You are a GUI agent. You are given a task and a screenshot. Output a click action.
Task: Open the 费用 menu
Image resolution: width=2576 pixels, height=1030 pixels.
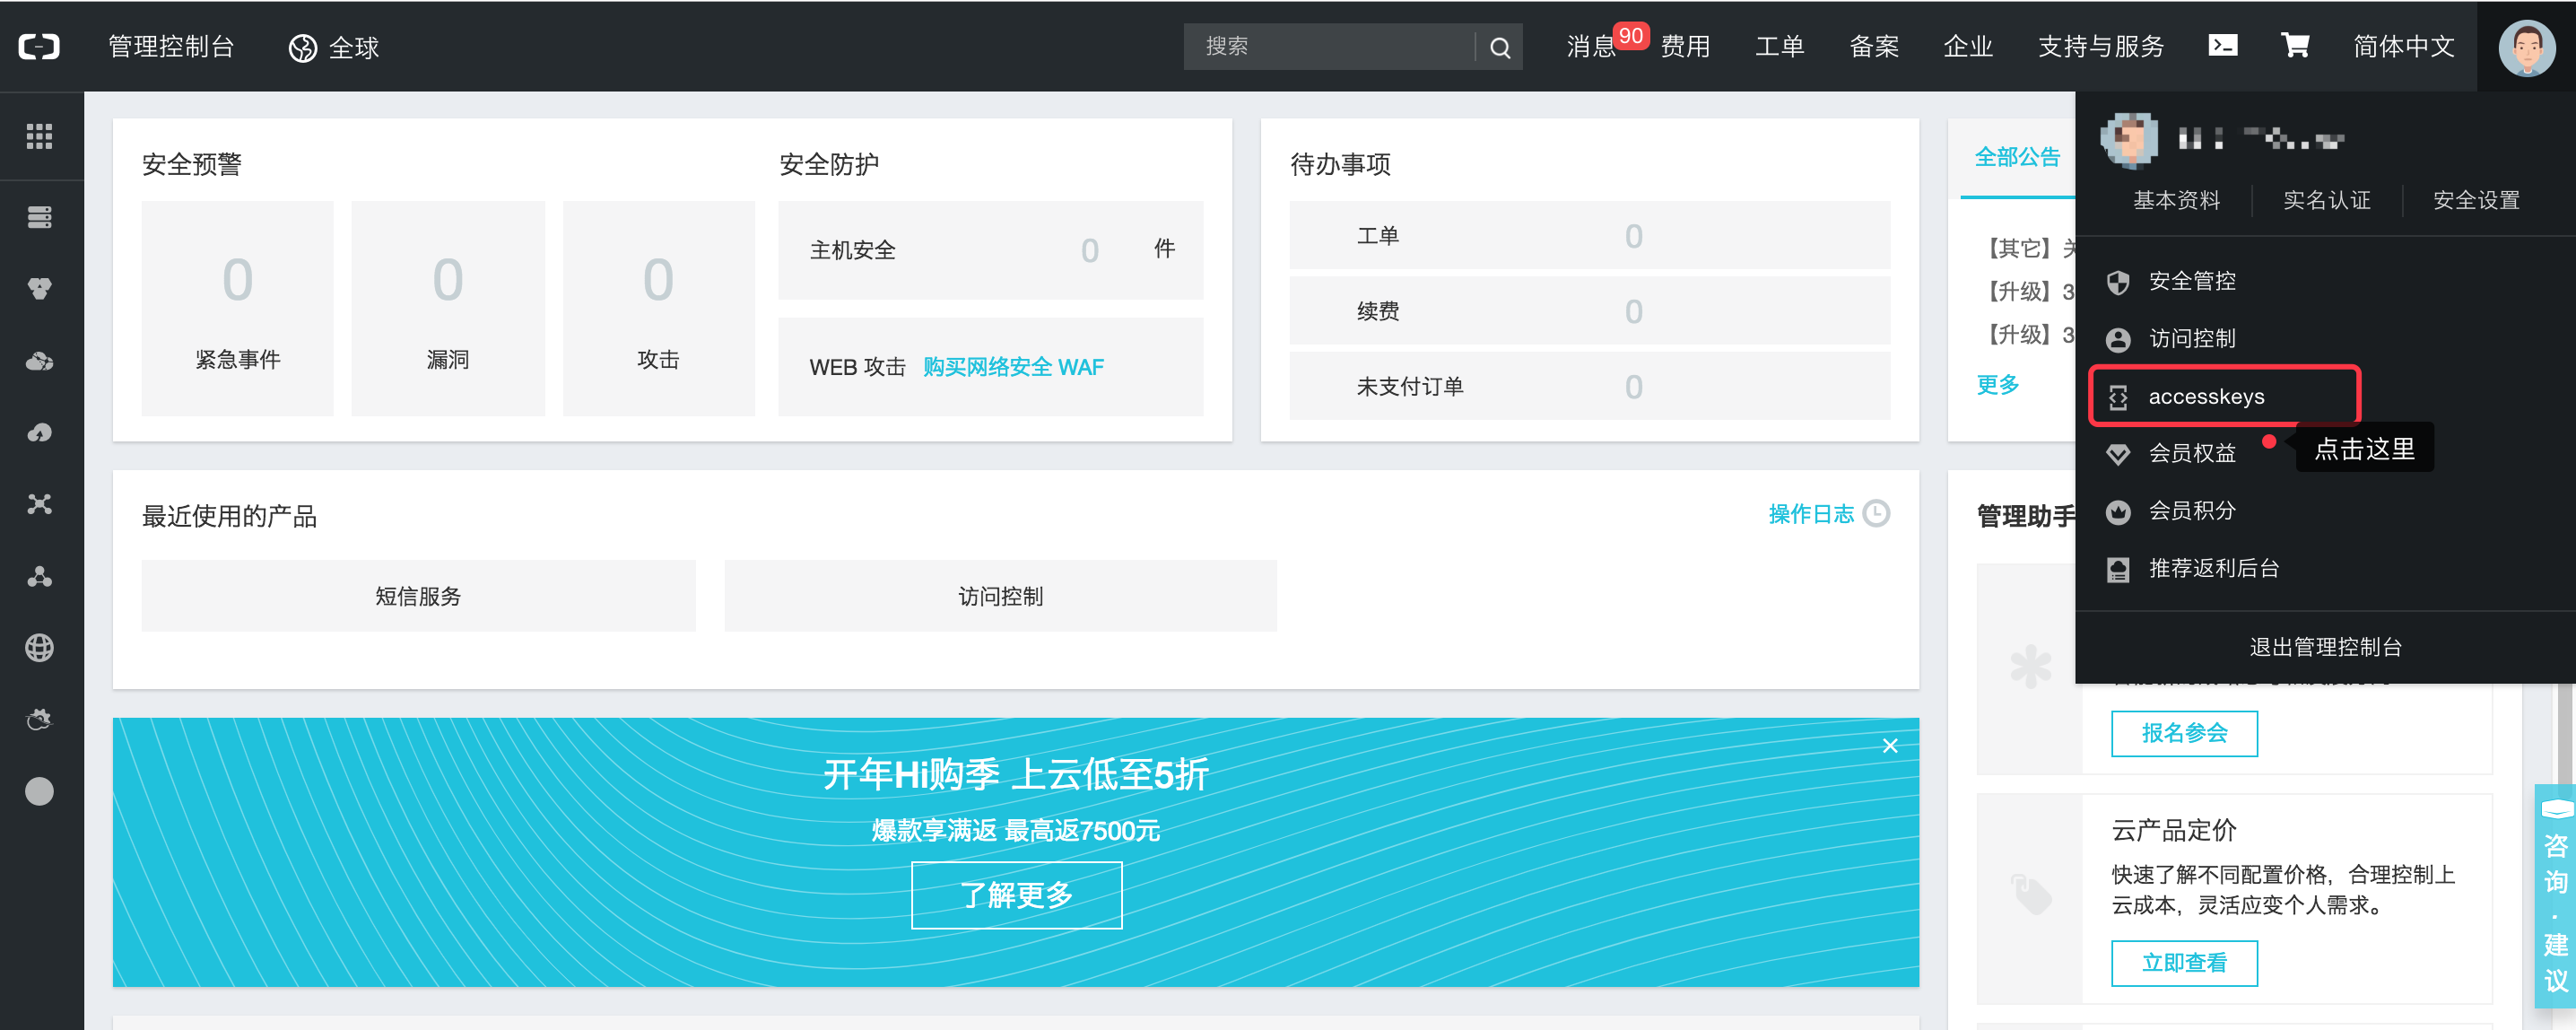click(x=1685, y=46)
